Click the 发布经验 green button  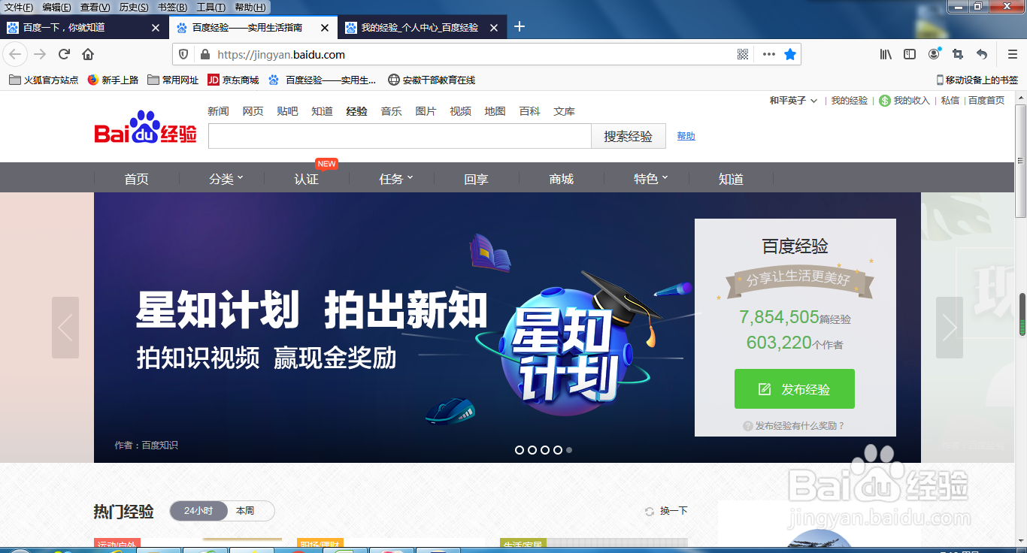tap(795, 388)
